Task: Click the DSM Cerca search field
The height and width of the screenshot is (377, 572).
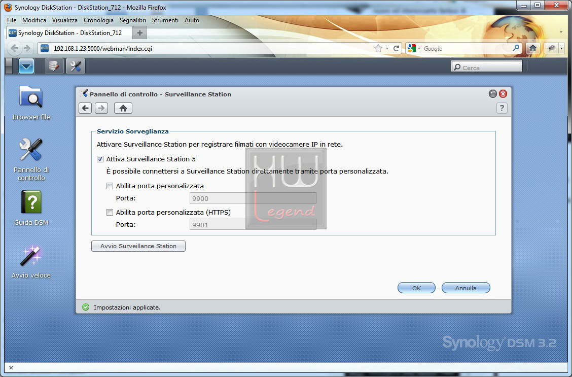Action: click(x=487, y=67)
